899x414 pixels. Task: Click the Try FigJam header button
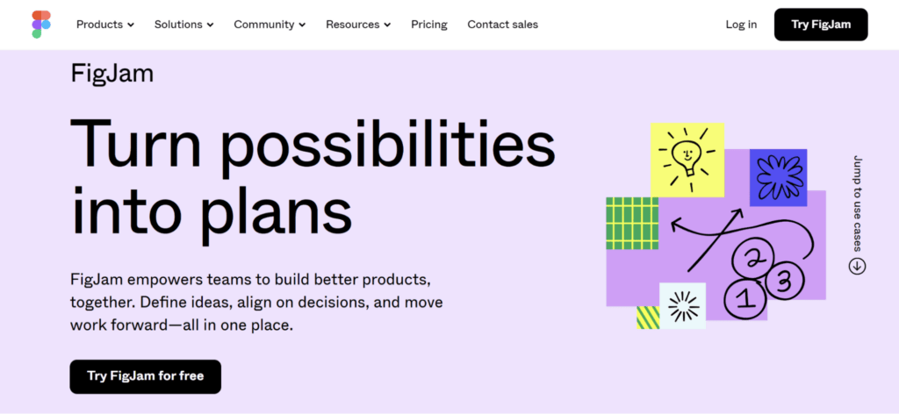click(821, 25)
